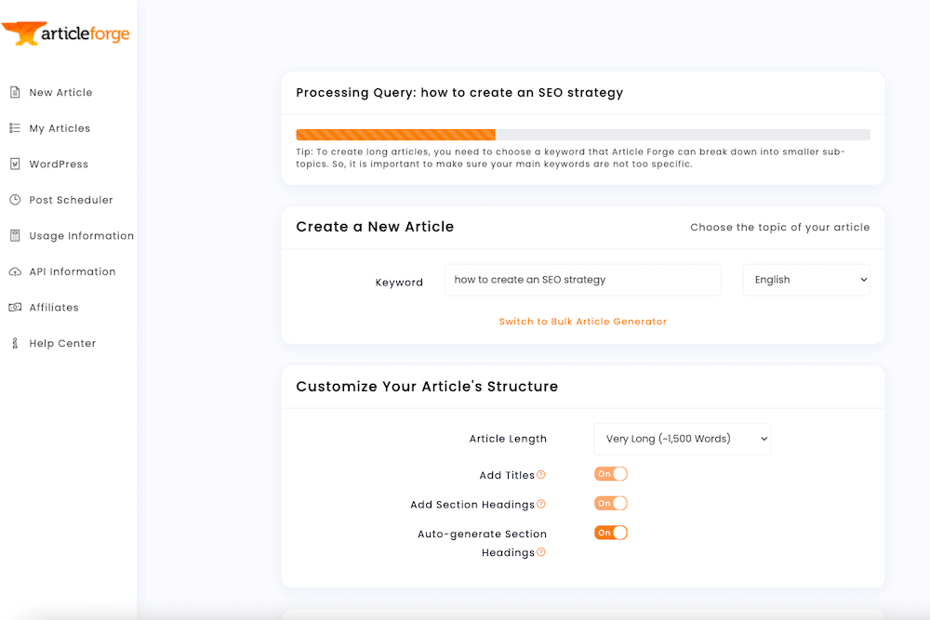Turn off Auto-generate Section Headings toggle
The height and width of the screenshot is (620, 930).
click(611, 533)
